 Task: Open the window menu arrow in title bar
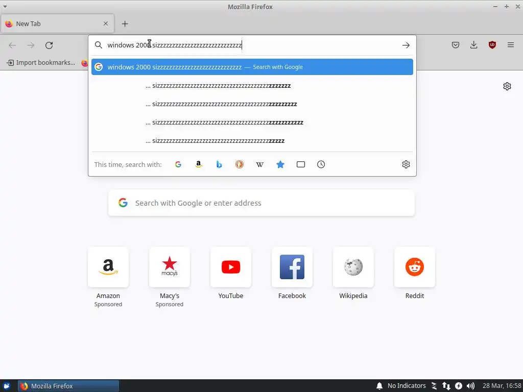(x=5, y=6)
